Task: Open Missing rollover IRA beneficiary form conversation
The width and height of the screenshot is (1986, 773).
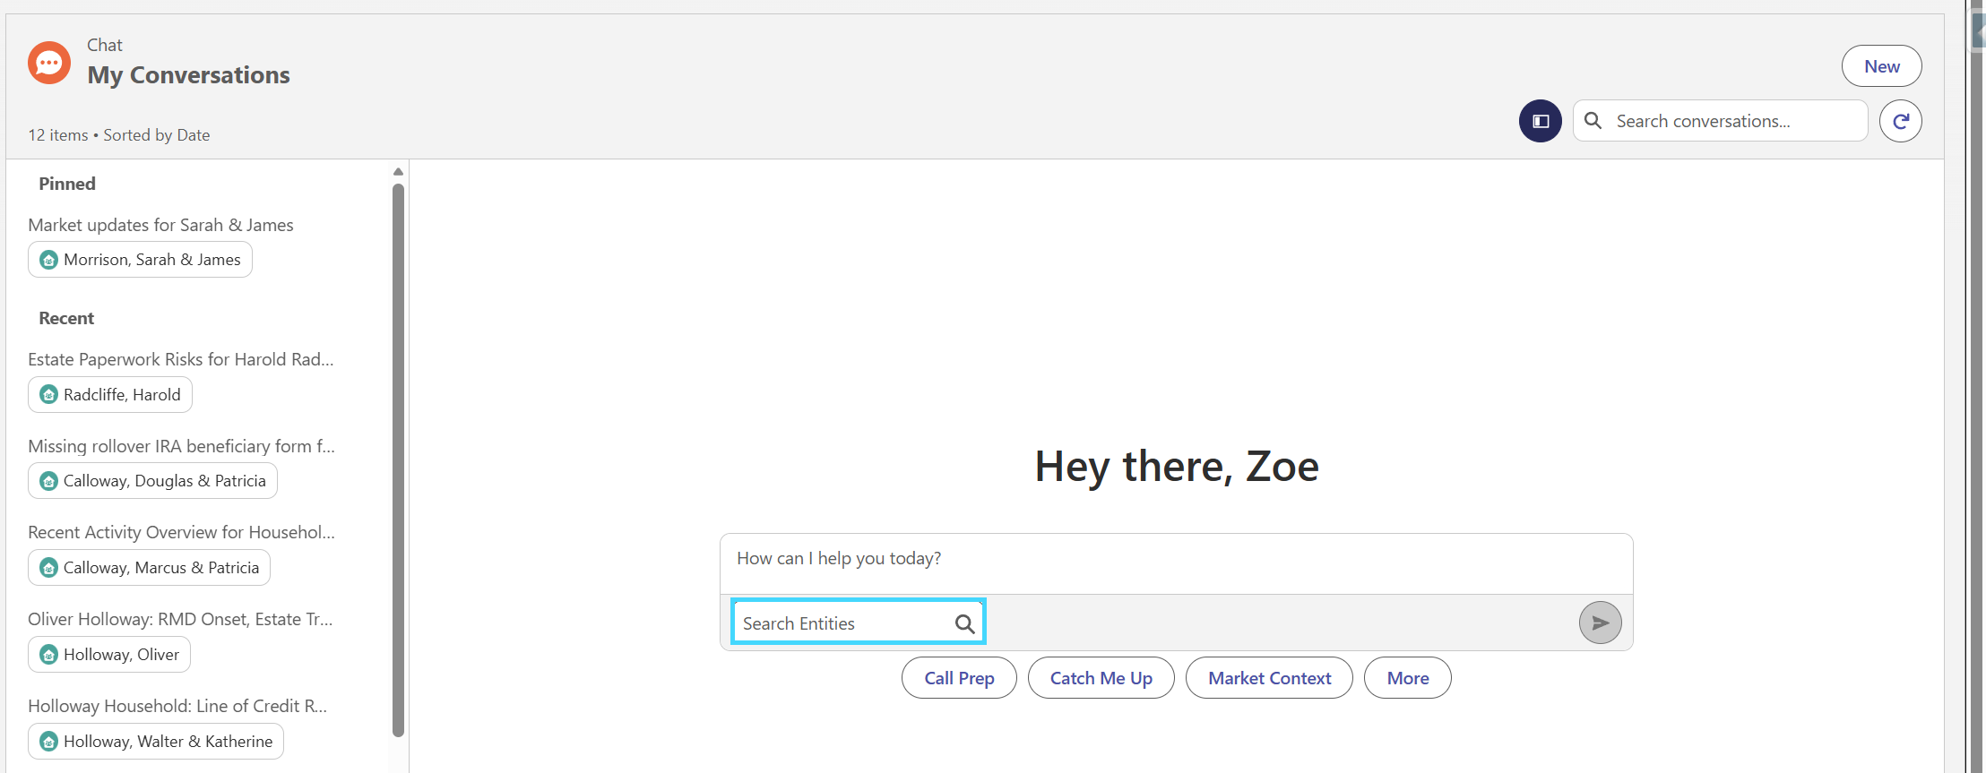Action: click(x=182, y=446)
